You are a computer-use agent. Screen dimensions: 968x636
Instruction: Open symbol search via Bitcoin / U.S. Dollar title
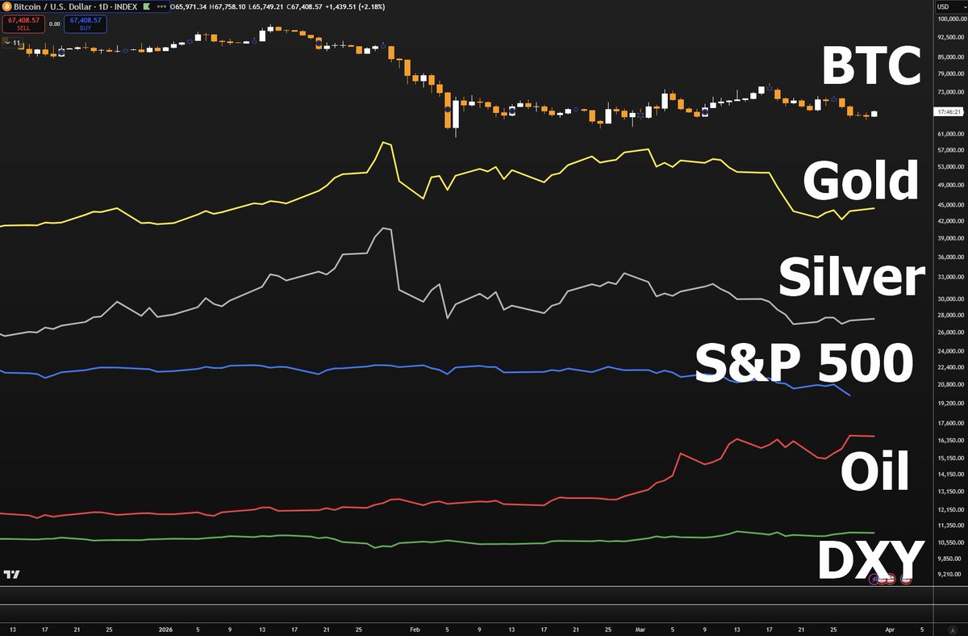[53, 6]
